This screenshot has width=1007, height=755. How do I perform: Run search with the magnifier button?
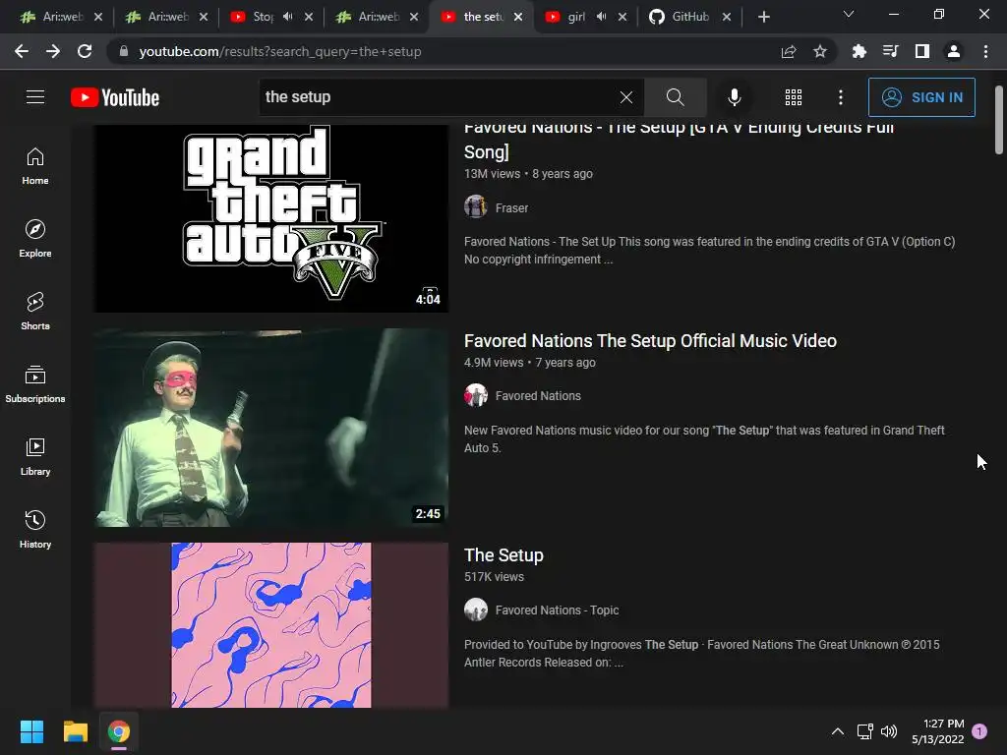675,97
